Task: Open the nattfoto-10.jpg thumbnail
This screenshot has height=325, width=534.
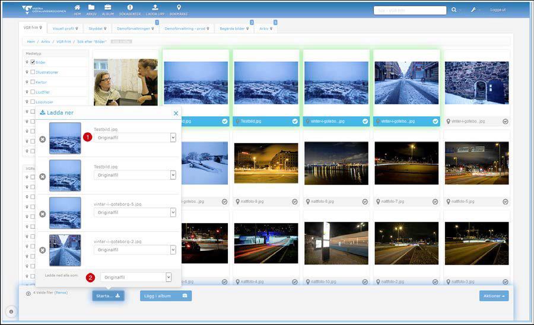Action: click(x=336, y=243)
